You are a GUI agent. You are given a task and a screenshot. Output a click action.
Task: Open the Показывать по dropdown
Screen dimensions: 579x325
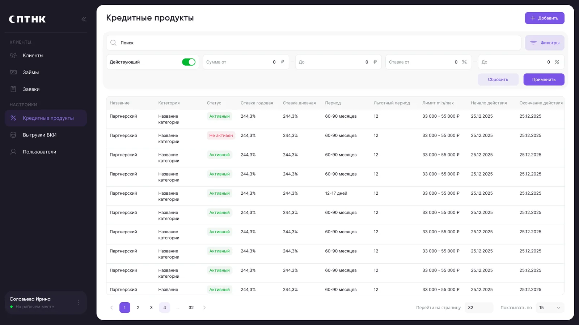550,308
